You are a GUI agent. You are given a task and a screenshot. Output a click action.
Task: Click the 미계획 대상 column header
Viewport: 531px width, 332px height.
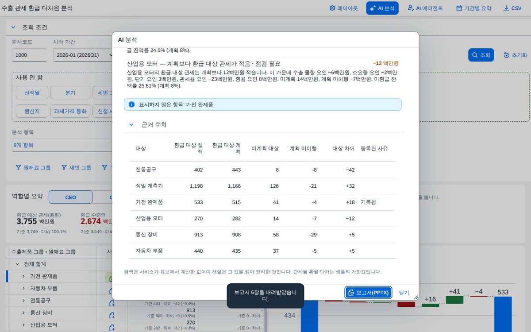265,148
